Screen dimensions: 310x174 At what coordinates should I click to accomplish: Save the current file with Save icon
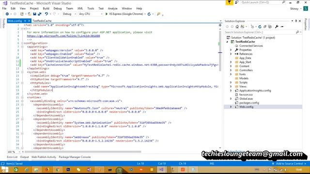pos(34,14)
